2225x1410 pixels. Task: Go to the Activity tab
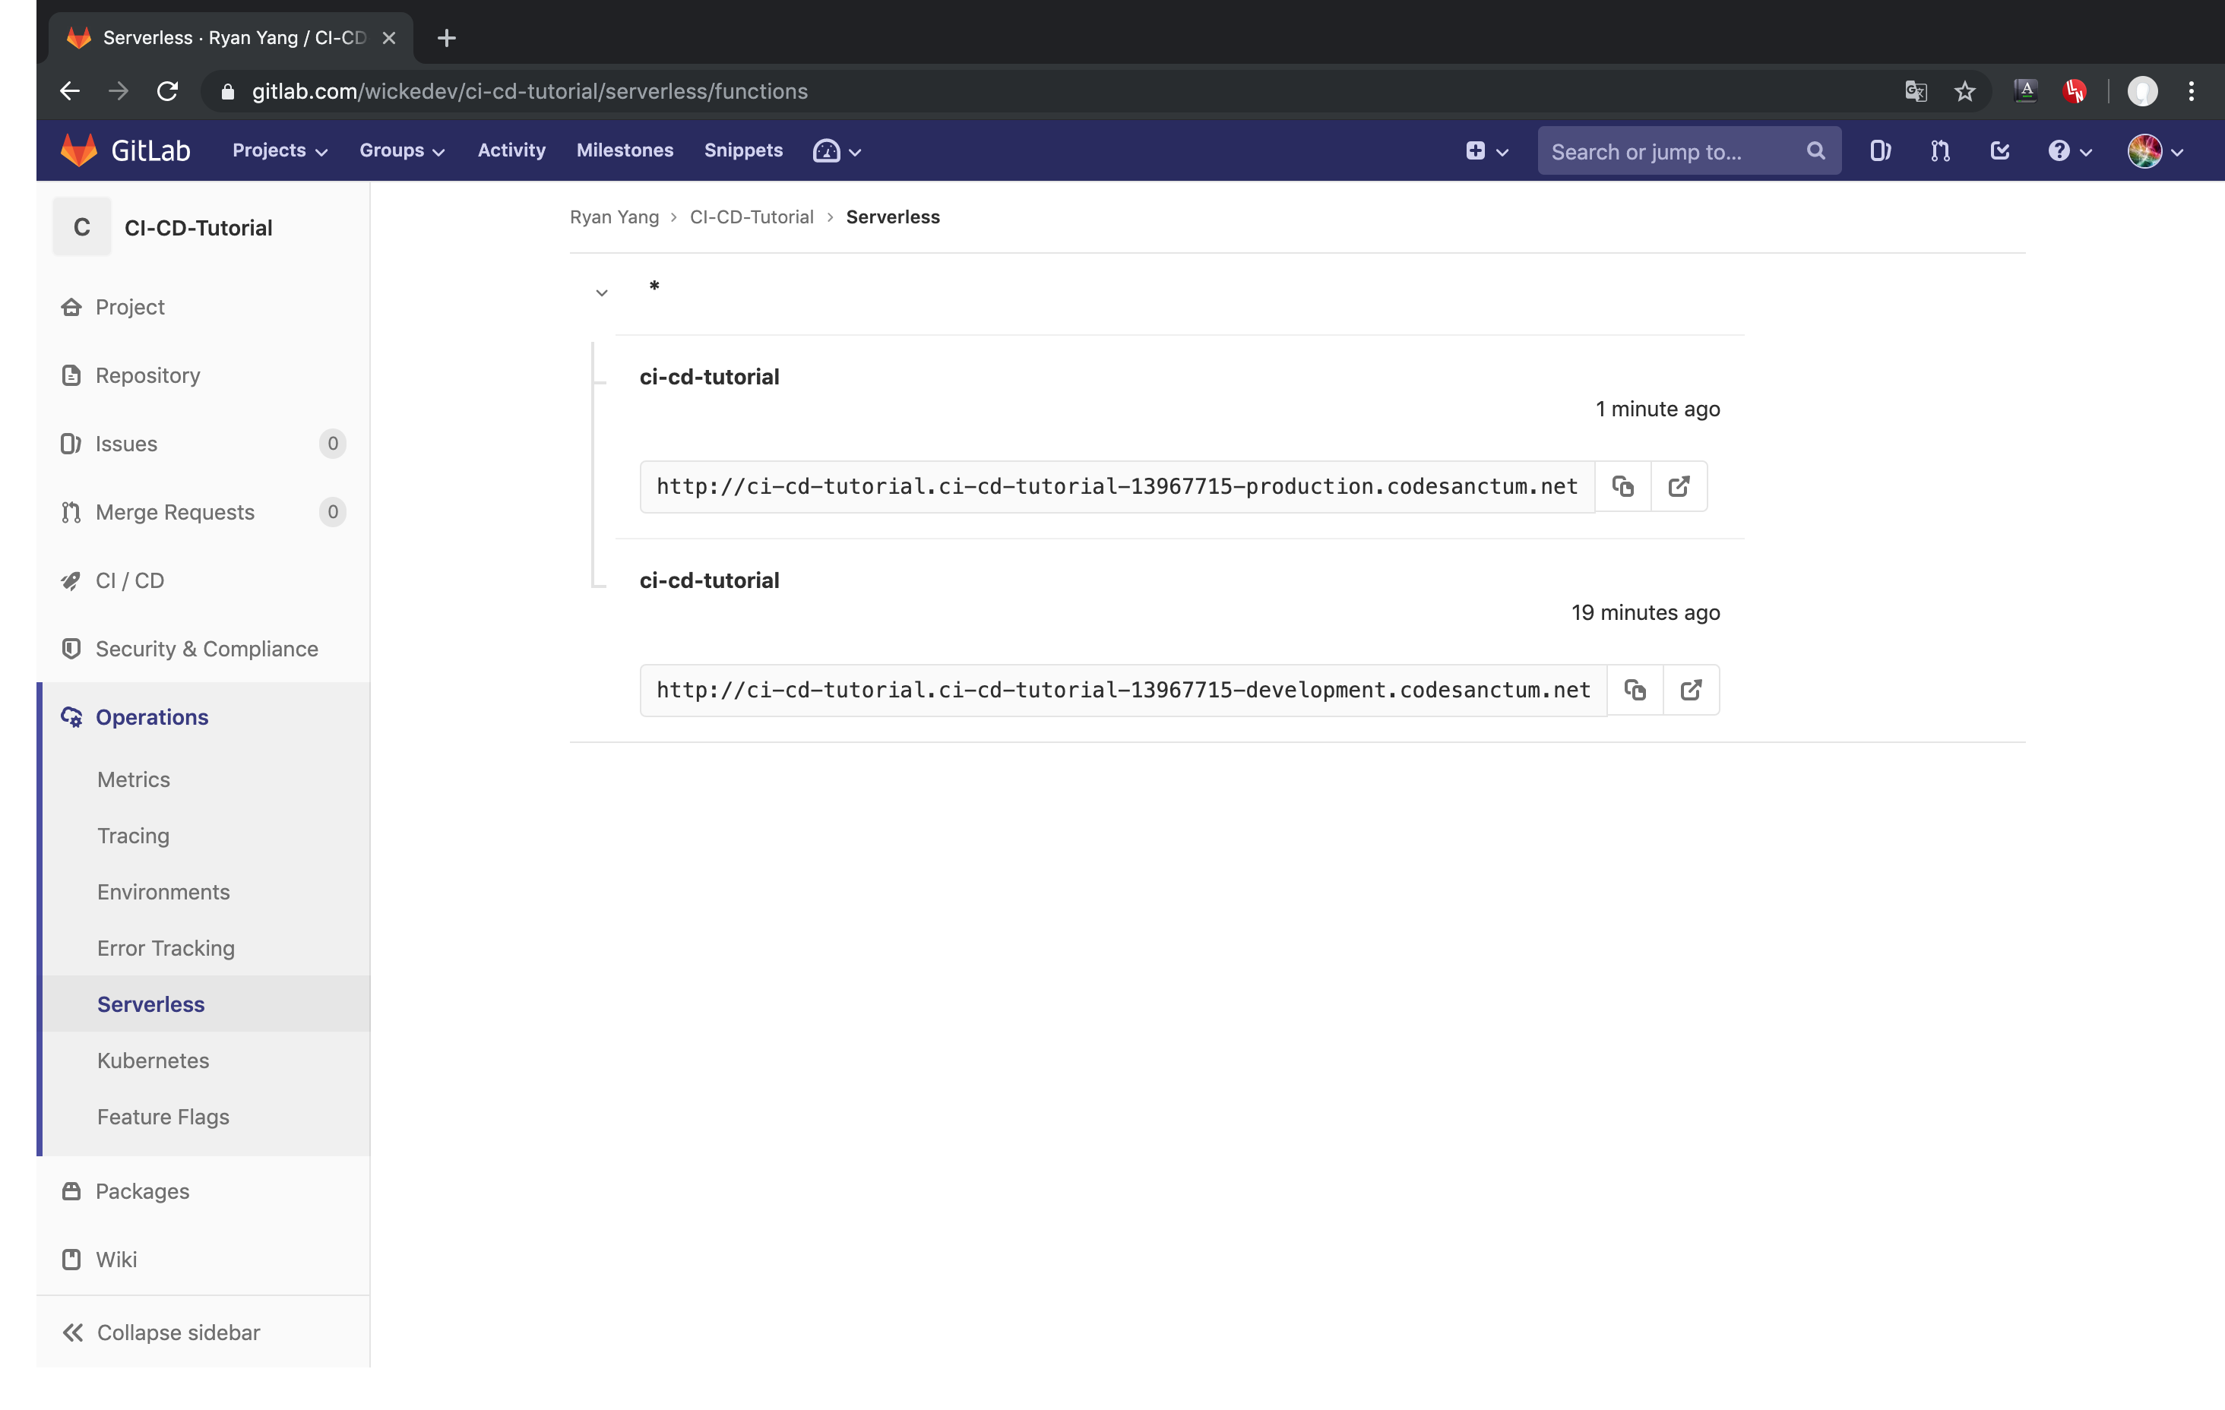(511, 150)
